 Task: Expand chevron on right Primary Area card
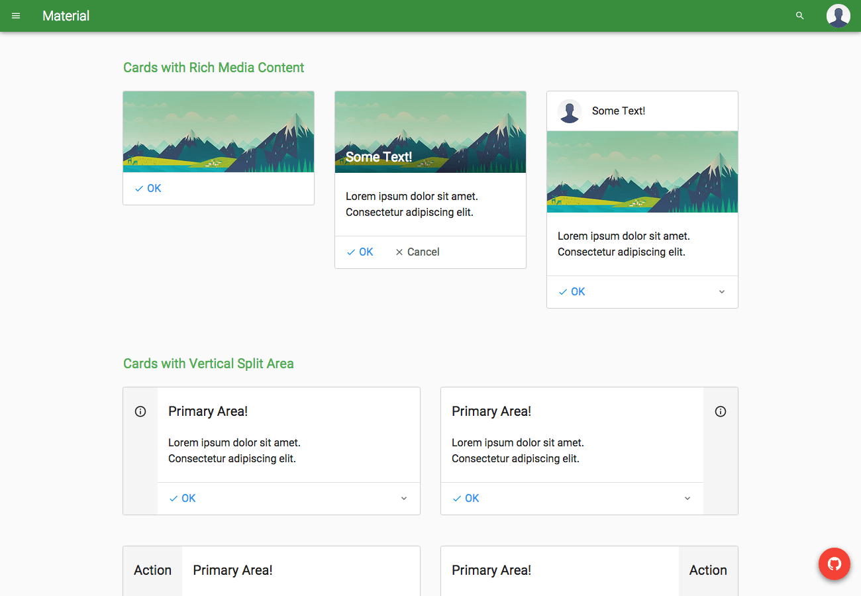tap(687, 499)
